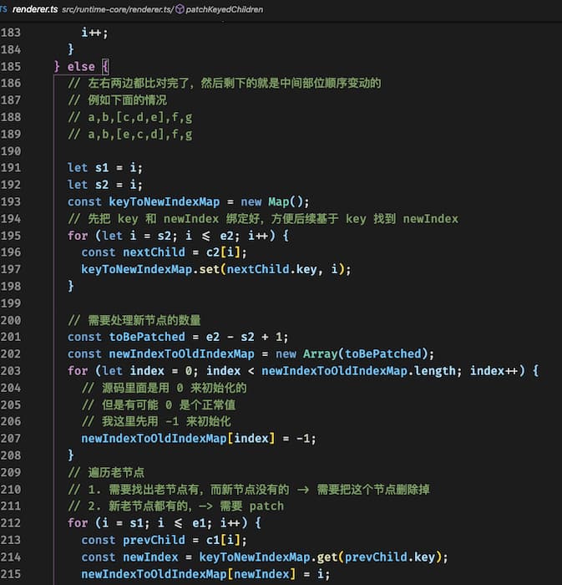Click 'e1' in the for loop on line 212
The height and width of the screenshot is (585, 562).
tap(199, 523)
